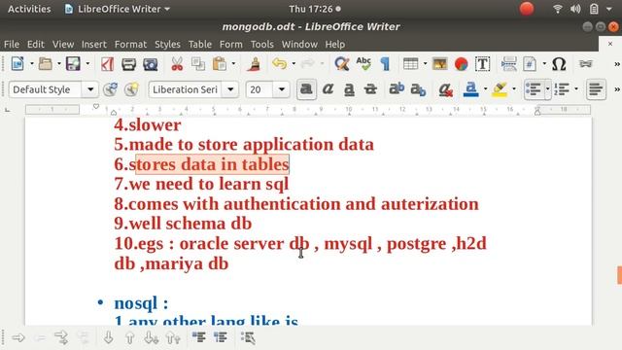Toggle the bulleted list button
The width and height of the screenshot is (622, 350).
click(534, 89)
